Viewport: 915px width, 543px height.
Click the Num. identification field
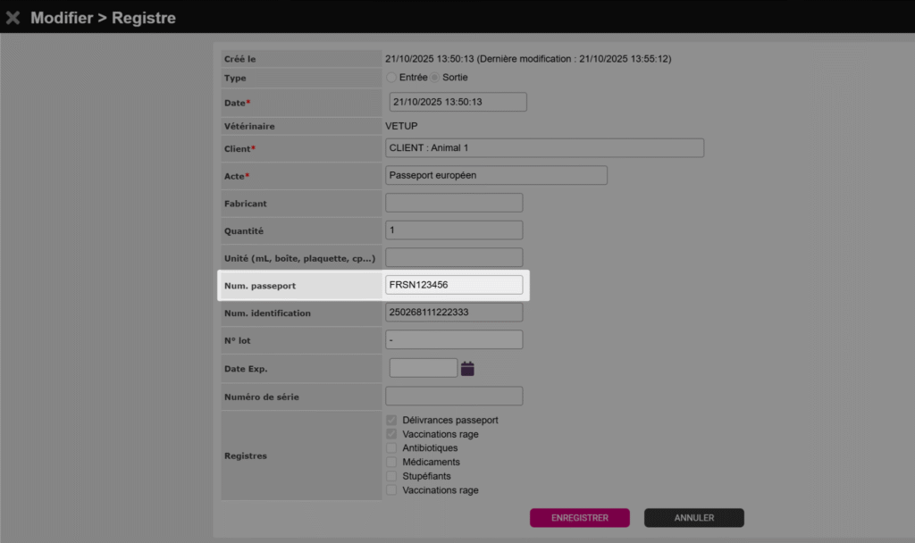454,313
